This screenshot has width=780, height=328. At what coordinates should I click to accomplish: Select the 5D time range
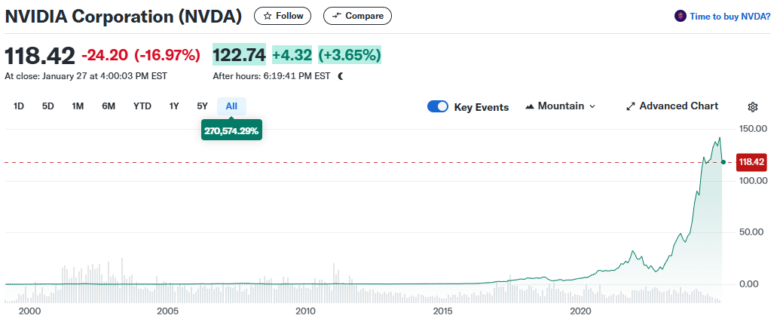pyautogui.click(x=48, y=106)
